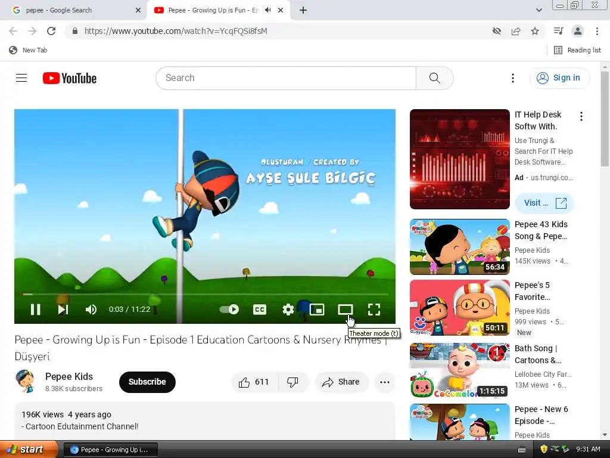This screenshot has height=458, width=610.
Task: Open the media controls toolbar icon
Action: coord(559,31)
